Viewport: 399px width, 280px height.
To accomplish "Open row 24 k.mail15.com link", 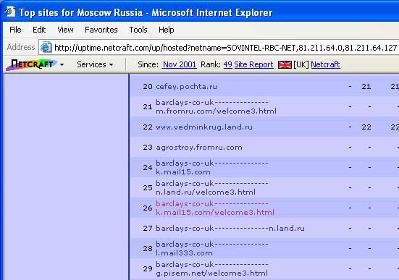I will (212, 167).
